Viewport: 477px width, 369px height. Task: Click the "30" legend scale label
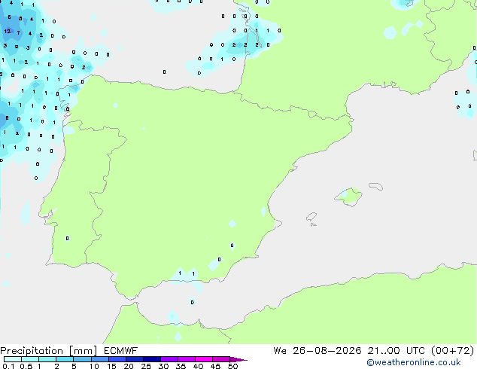tap(163, 366)
